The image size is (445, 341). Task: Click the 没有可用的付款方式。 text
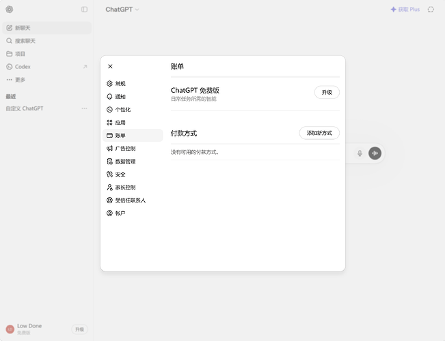(195, 152)
